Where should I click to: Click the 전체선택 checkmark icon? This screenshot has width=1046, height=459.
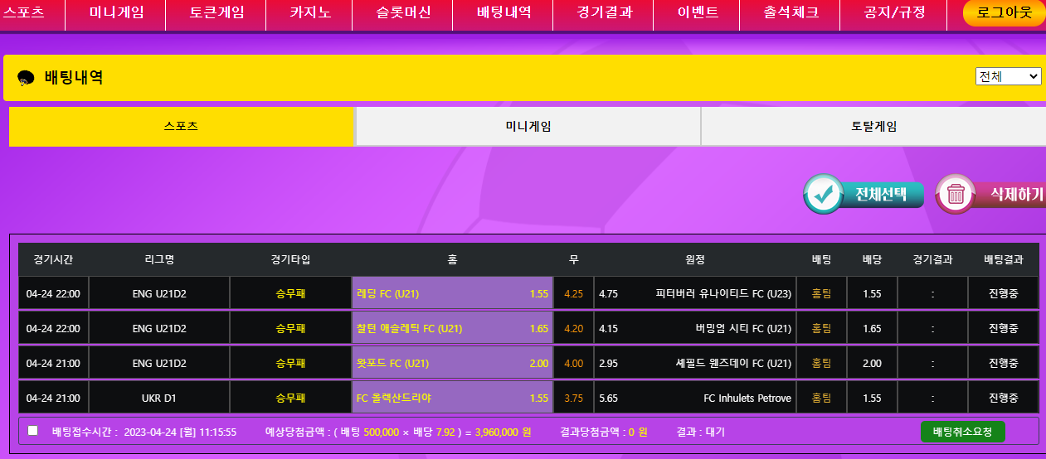pos(824,194)
